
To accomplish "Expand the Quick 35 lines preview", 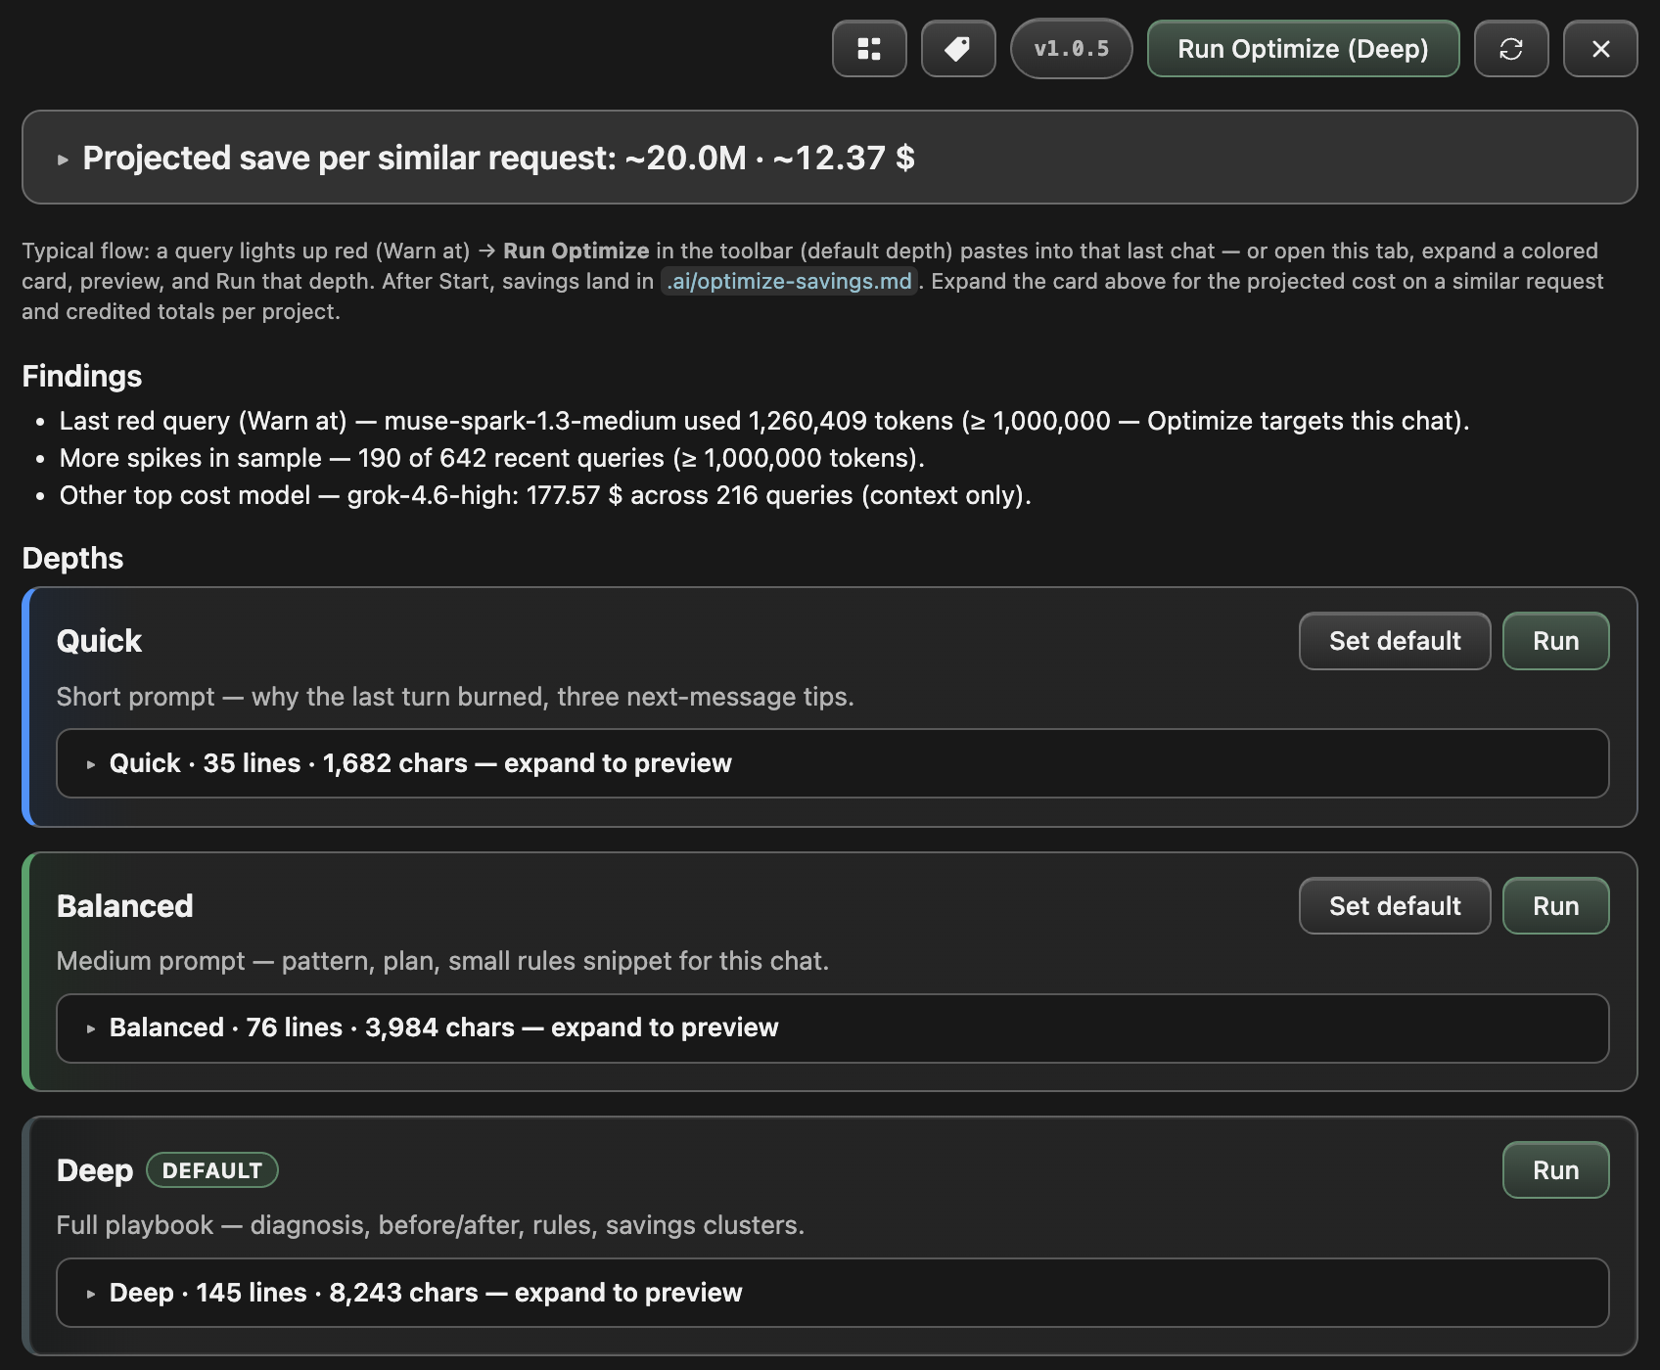I will coord(833,763).
